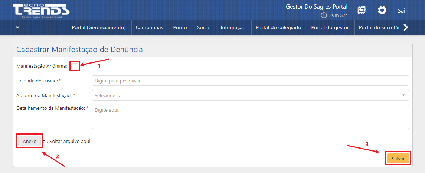
Task: Expand the navigation collapse chevron on the left
Action: coord(17,27)
